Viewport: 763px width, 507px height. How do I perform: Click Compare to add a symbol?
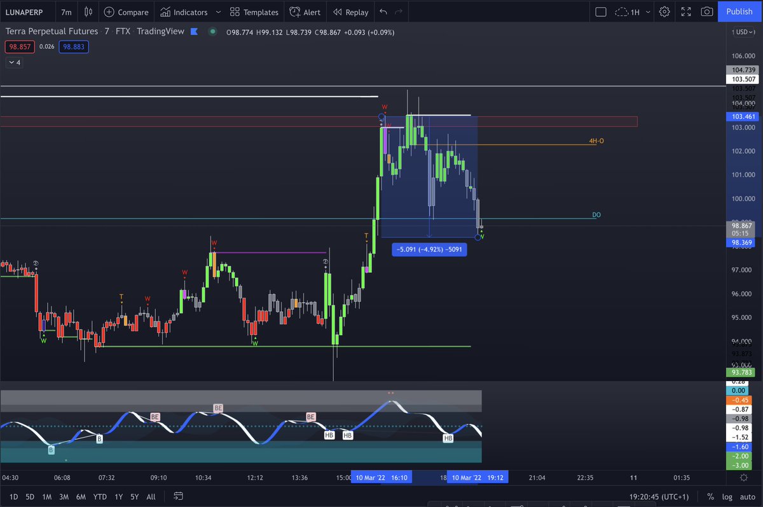(126, 11)
